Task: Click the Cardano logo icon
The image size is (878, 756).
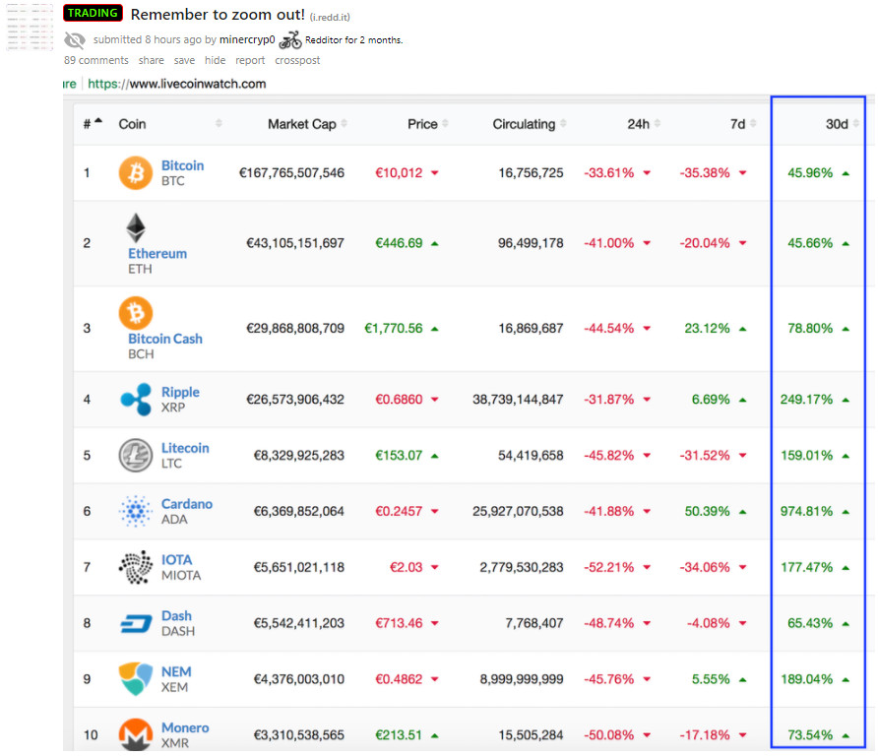Action: (x=136, y=511)
